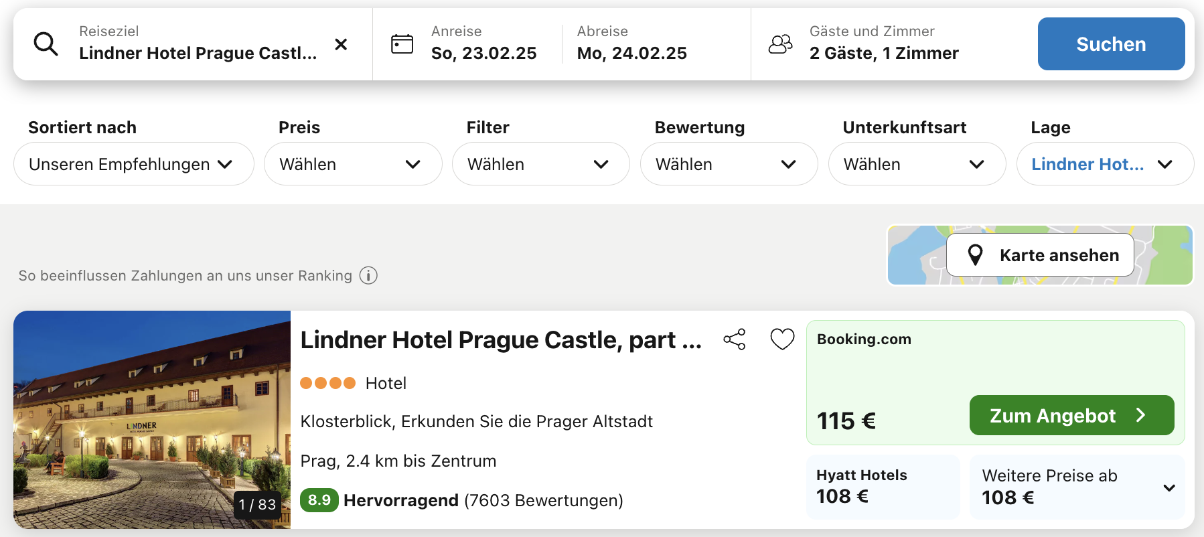This screenshot has height=537, width=1204.
Task: Open the Filter dropdown
Action: [x=541, y=163]
